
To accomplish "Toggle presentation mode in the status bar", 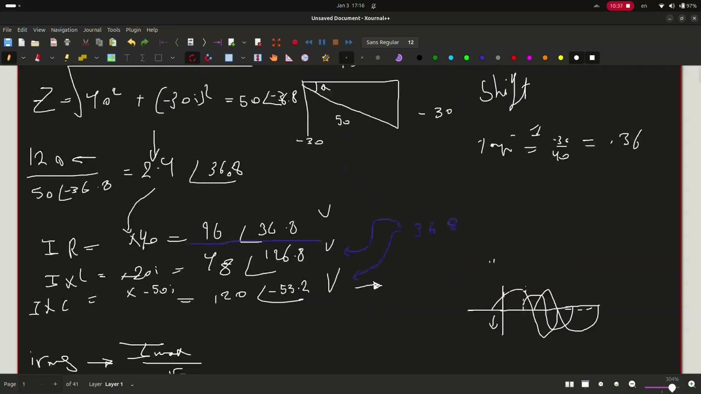I will [585, 384].
